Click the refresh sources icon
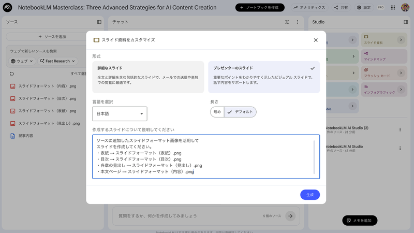This screenshot has height=233, width=414. pyautogui.click(x=12, y=74)
